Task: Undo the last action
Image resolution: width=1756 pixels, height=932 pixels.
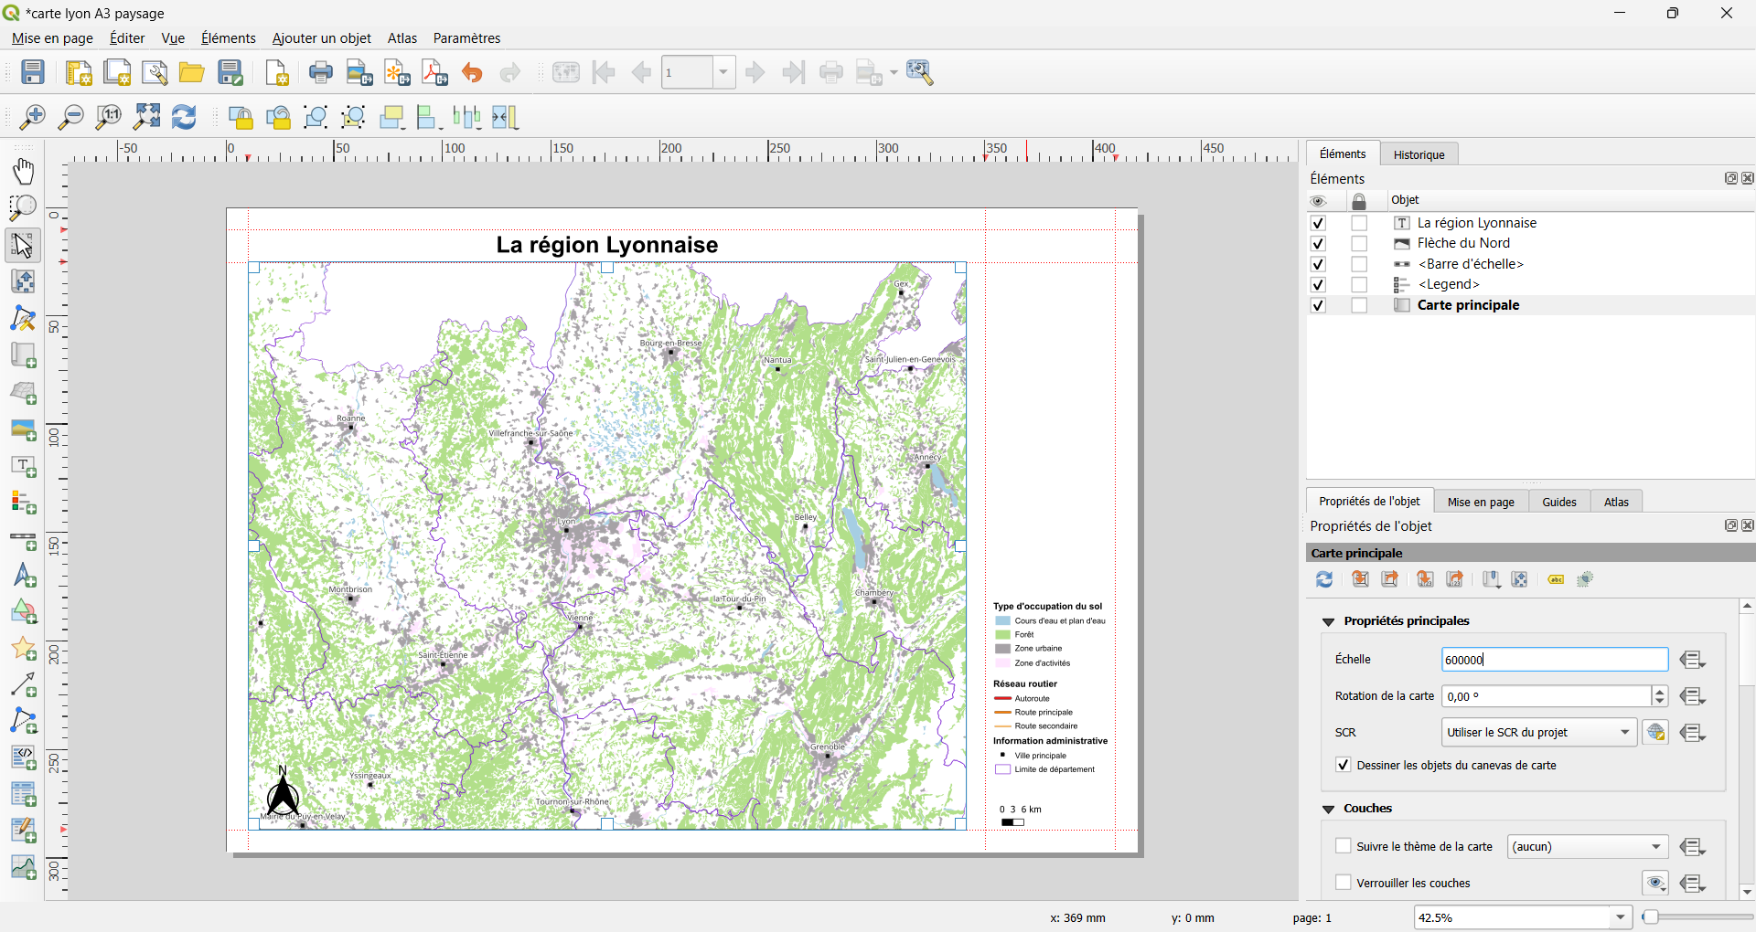Action: [x=472, y=72]
